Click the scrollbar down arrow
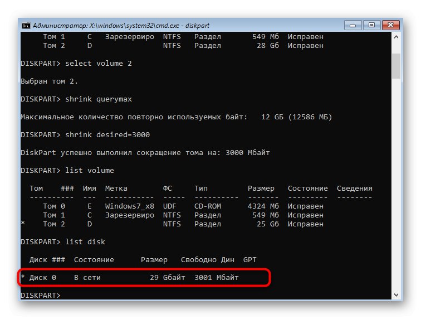 396,294
